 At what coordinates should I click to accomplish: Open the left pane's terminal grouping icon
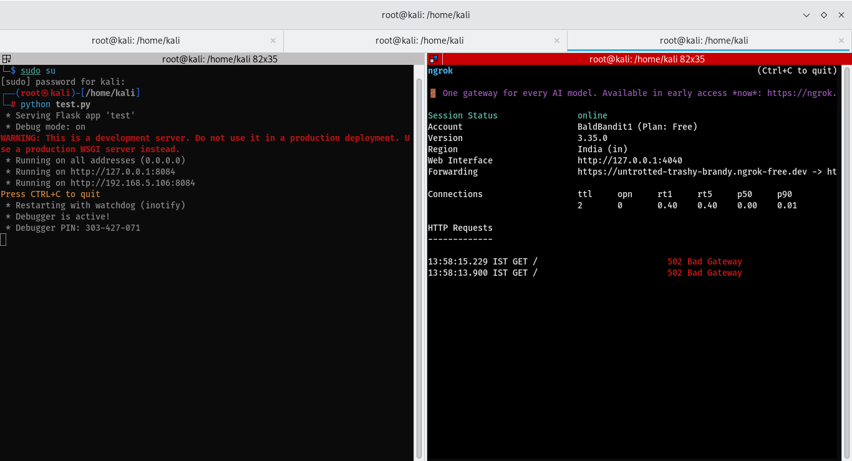(x=6, y=59)
